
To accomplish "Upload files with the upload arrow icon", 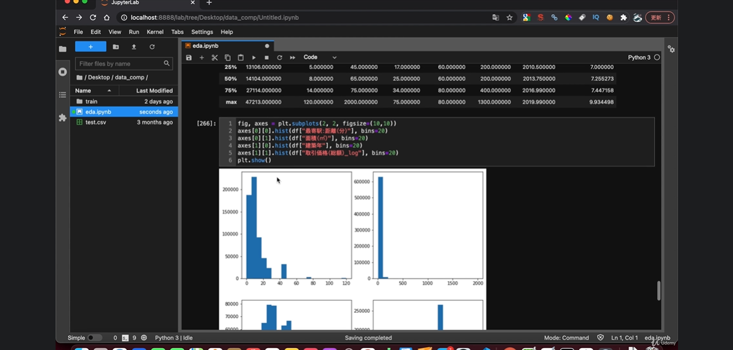I will click(x=134, y=46).
